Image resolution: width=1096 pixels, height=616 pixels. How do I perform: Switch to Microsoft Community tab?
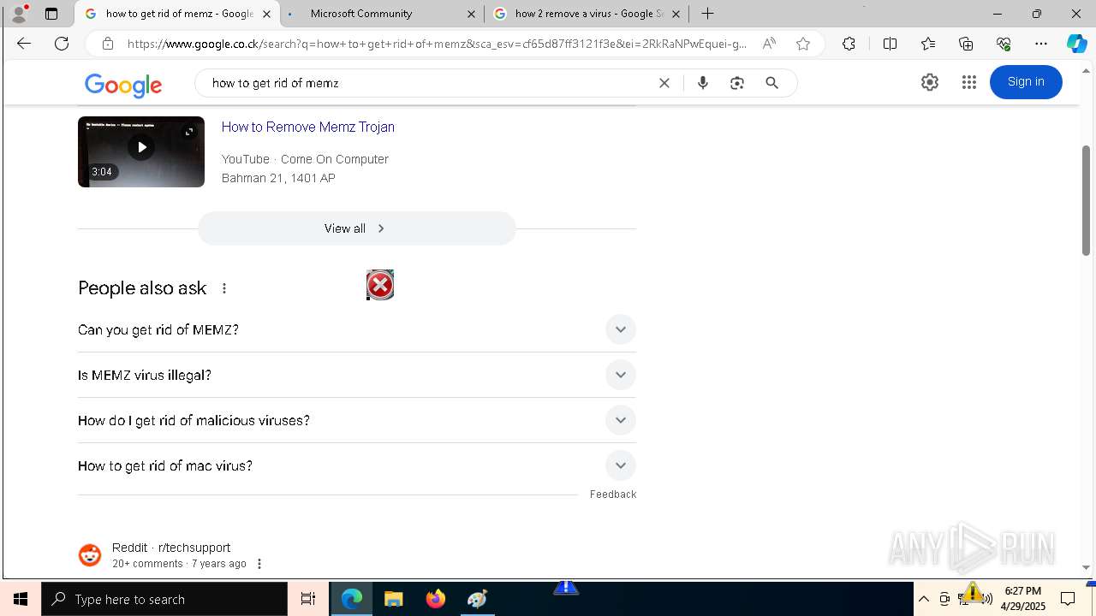pyautogui.click(x=382, y=14)
